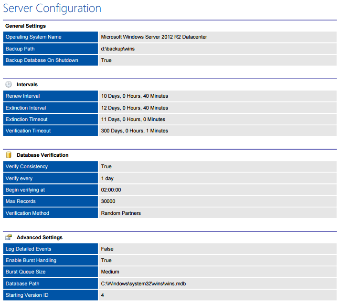The height and width of the screenshot is (303, 340).
Task: Click the clock icon beside Intervals
Action: point(9,84)
